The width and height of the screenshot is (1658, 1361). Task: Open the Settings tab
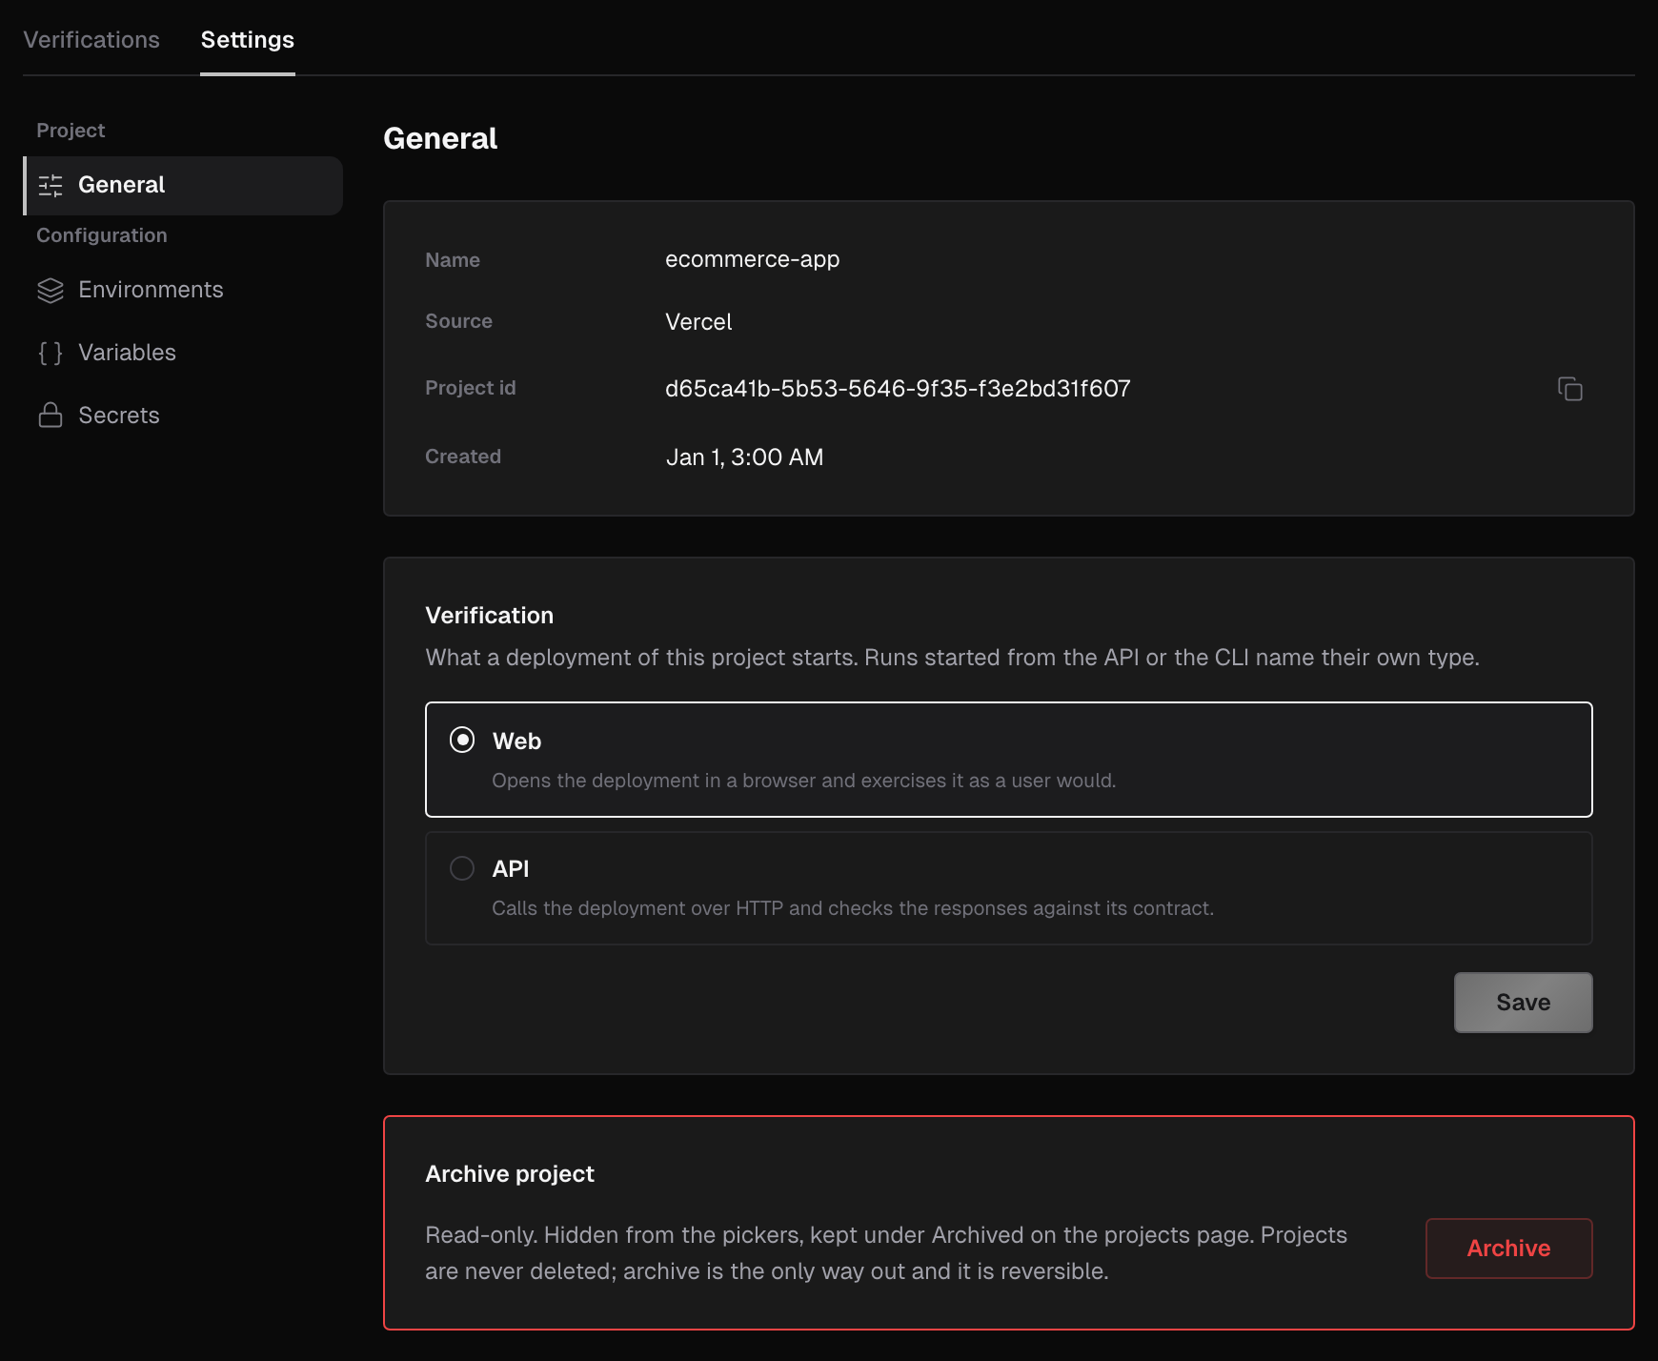pos(248,39)
